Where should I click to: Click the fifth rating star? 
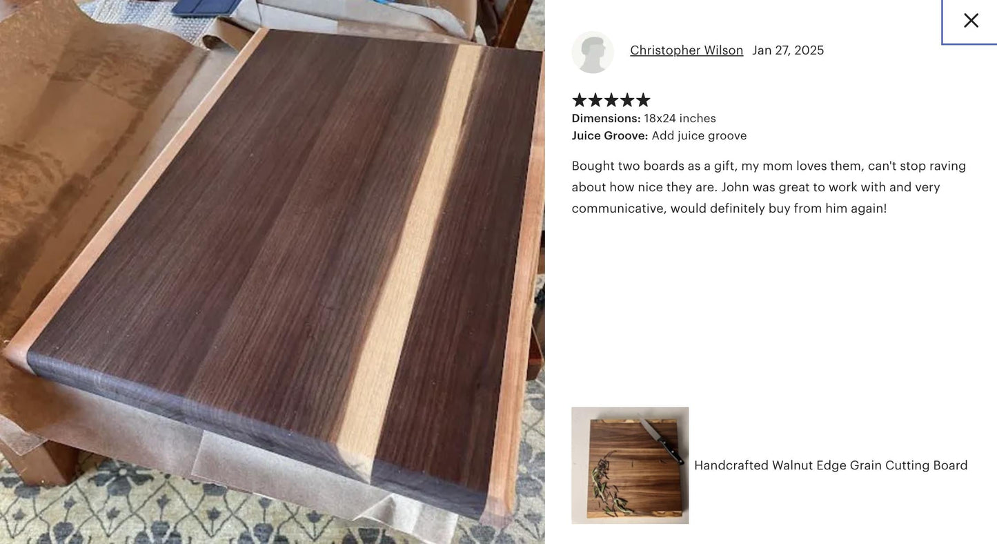coord(643,100)
